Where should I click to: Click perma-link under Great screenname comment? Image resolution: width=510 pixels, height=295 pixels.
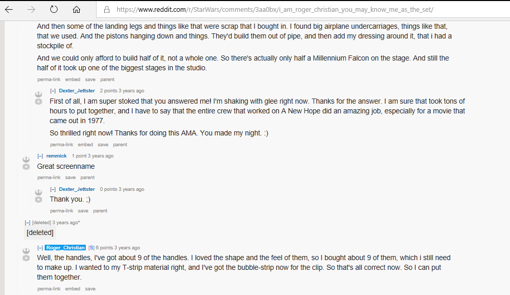(49, 178)
